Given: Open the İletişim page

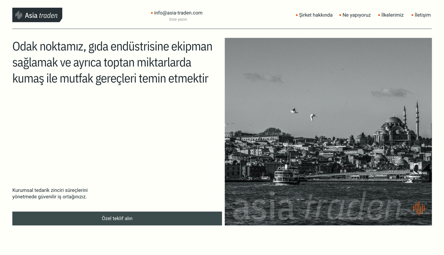Looking at the screenshot, I should (423, 15).
